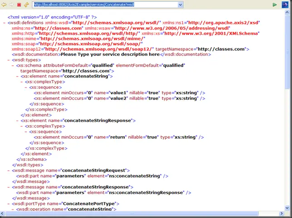
Task: Open the URL history dropdown arrow
Action: click(180, 5)
